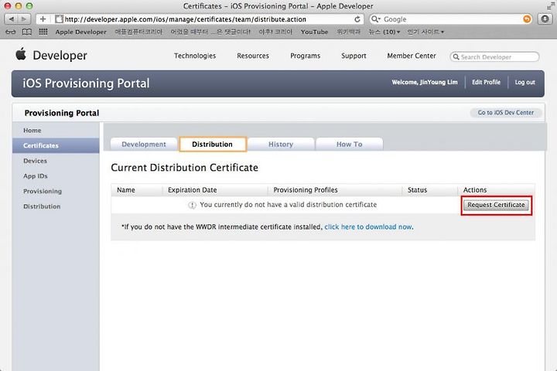
Task: Open the YouTube bookmark
Action: (x=314, y=32)
